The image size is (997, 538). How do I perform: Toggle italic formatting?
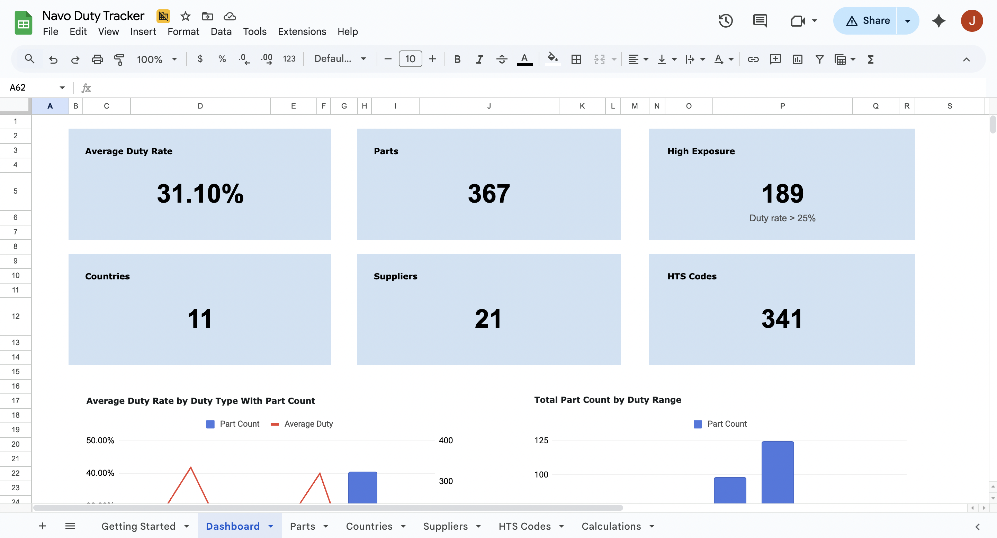(x=479, y=59)
